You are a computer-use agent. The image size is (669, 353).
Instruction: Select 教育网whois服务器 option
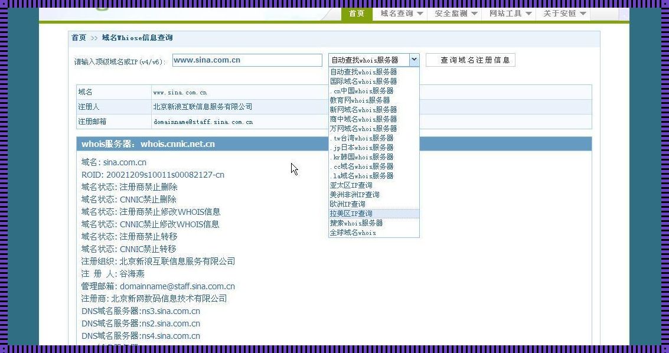[x=374, y=100]
